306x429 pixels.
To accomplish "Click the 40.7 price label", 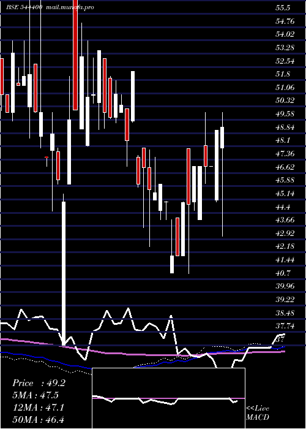I will [283, 273].
